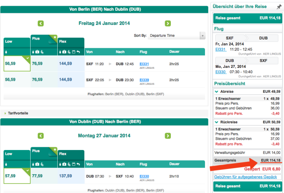Click the arrow icon in the SXF 22:05 row

pos(110,79)
